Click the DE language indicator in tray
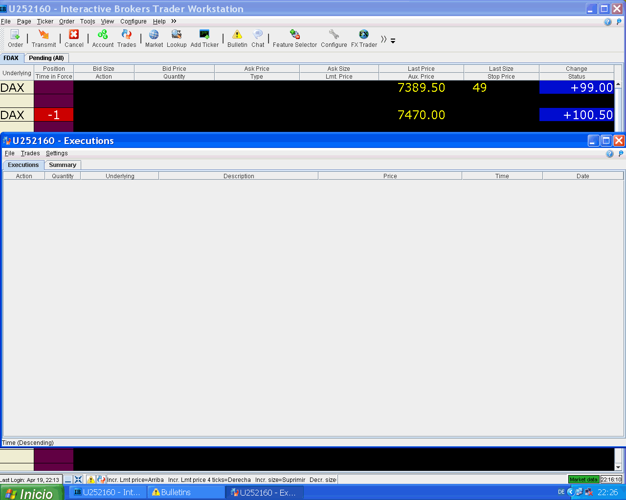Image resolution: width=626 pixels, height=500 pixels. pyautogui.click(x=561, y=492)
